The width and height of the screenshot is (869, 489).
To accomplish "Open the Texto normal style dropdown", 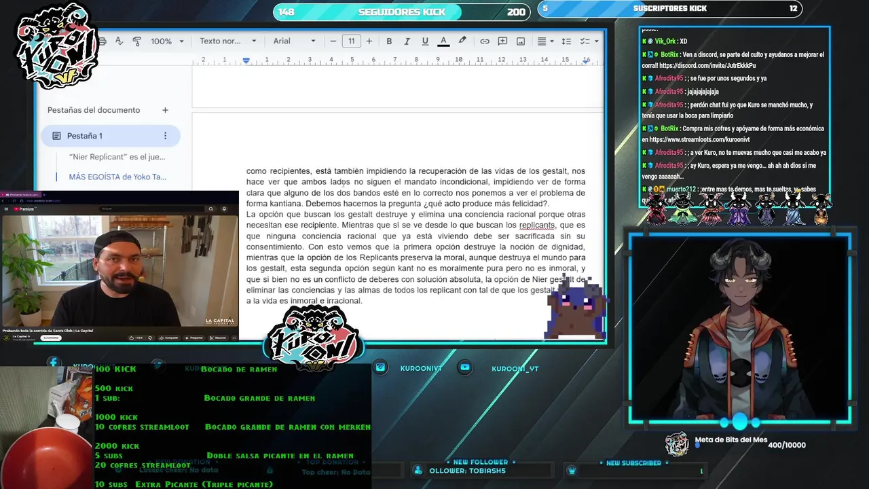I will [x=228, y=41].
